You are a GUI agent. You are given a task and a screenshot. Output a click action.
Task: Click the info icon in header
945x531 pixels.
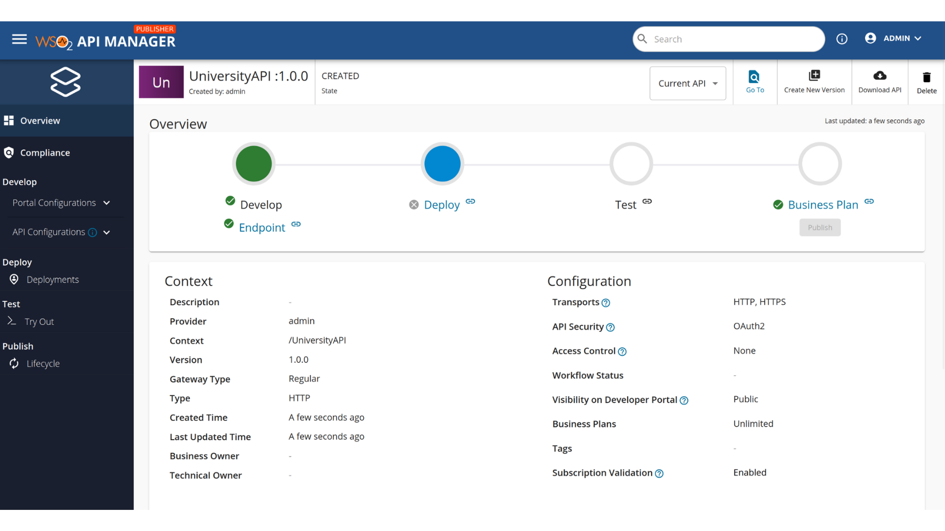pos(842,39)
